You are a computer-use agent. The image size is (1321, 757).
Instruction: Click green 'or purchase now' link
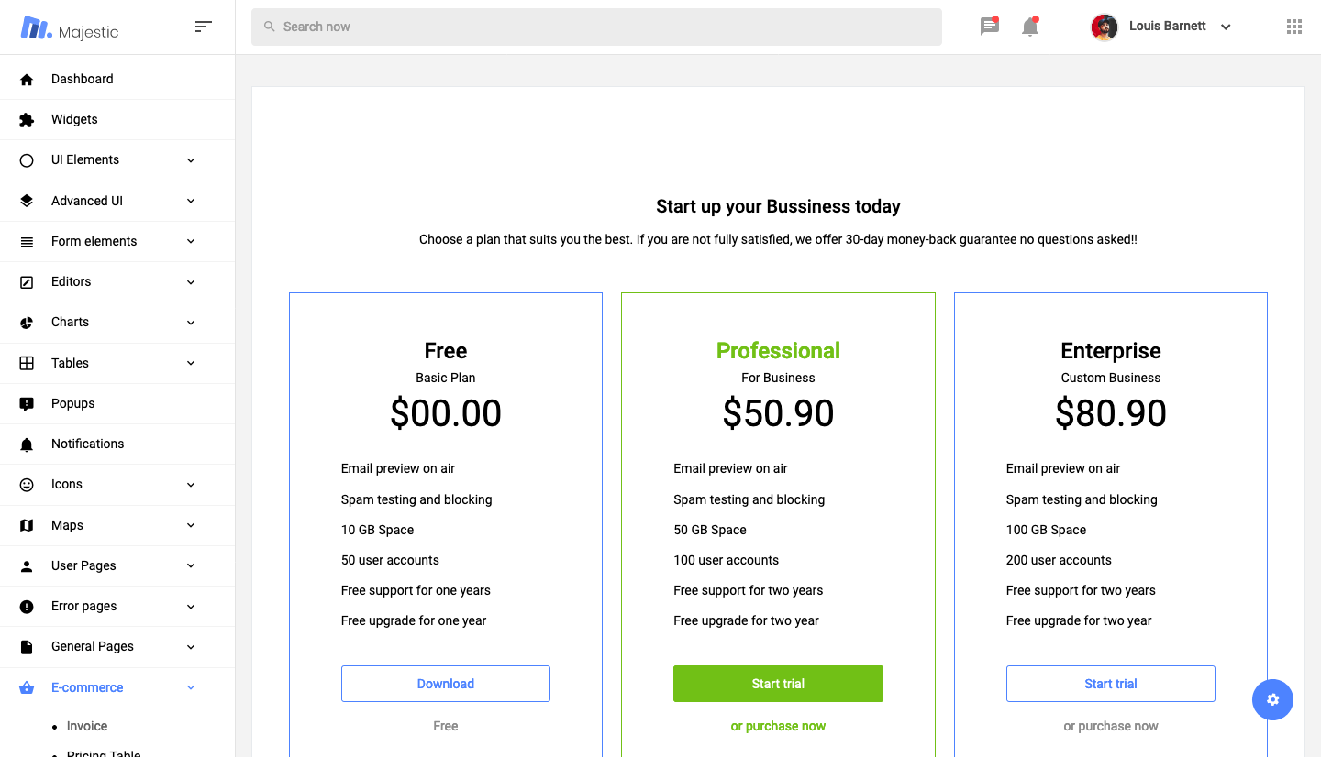778,726
